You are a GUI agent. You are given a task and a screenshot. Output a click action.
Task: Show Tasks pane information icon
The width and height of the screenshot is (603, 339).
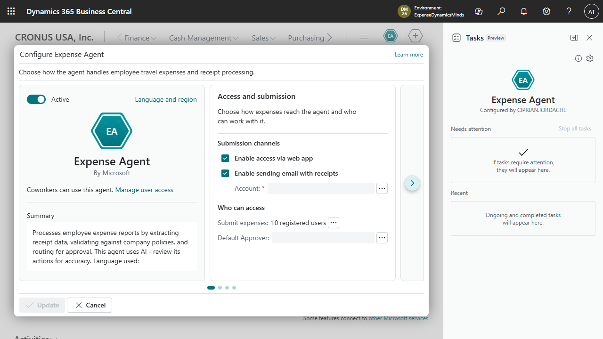579,58
